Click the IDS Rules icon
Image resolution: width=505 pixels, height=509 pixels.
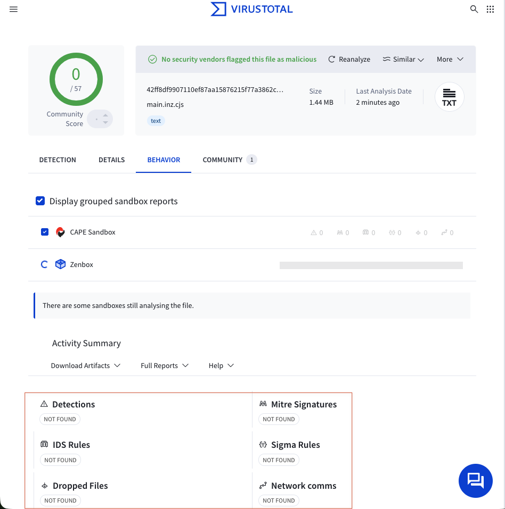coord(44,444)
